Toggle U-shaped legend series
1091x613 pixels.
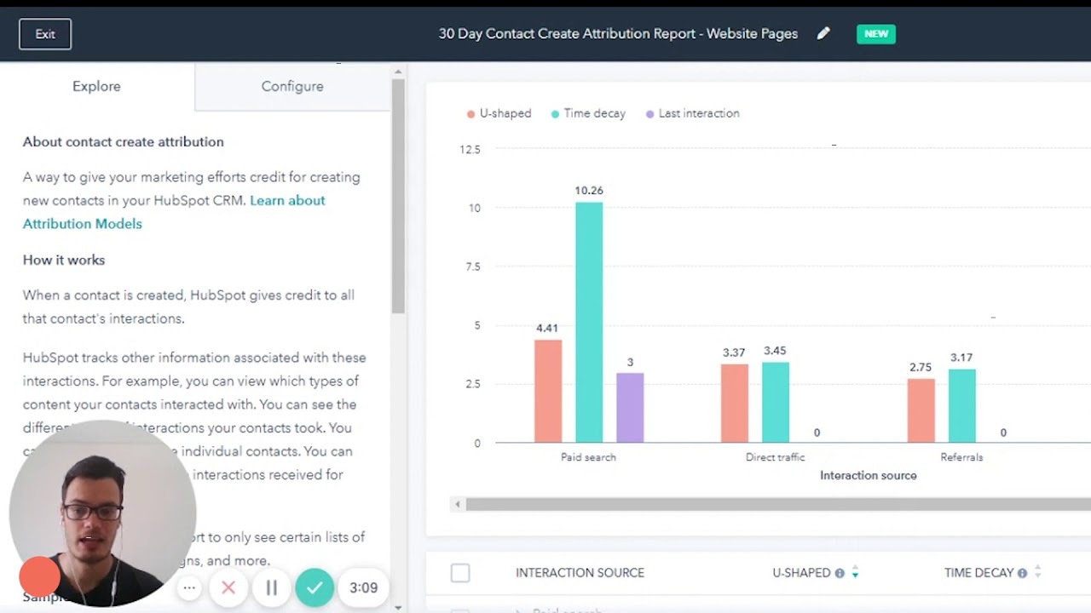pos(499,113)
